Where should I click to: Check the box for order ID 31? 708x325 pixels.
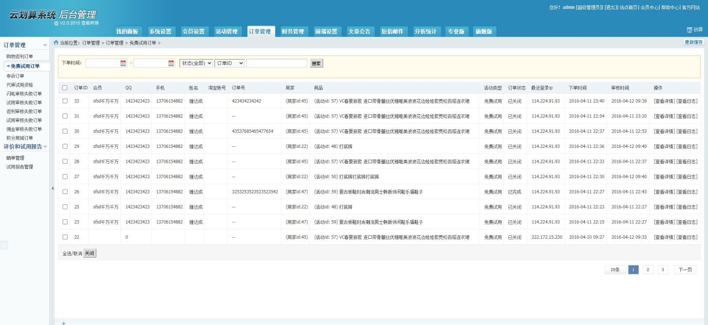point(65,116)
